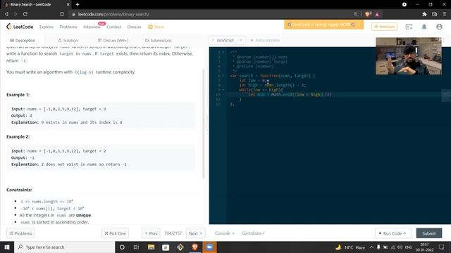Click the Problems list button
Image resolution: width=451 pixels, height=253 pixels.
click(x=20, y=233)
